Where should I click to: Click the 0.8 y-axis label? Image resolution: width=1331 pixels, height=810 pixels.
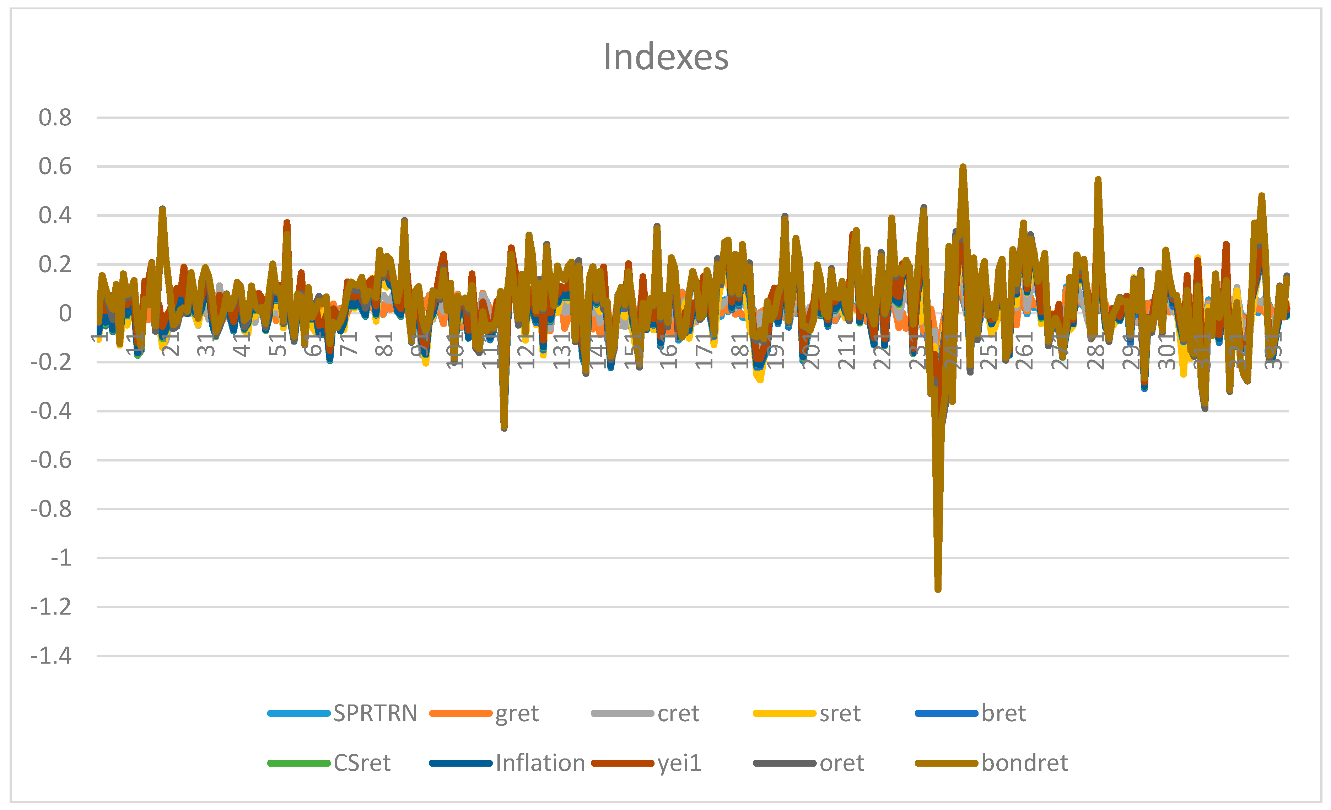click(x=55, y=117)
